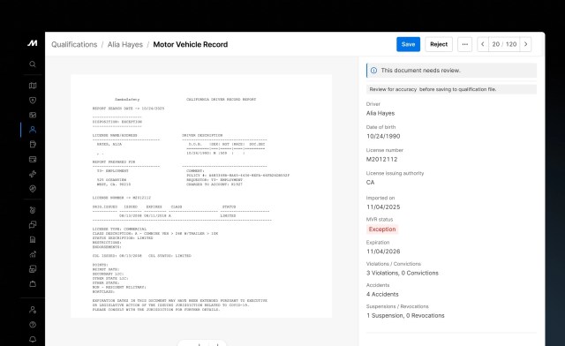This screenshot has width=565, height=346.
Task: Navigate to Alia Hayes breadcrumb
Action: 125,44
